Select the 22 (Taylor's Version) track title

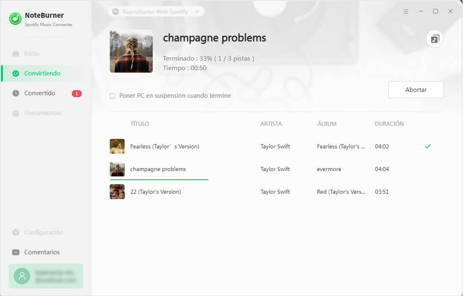click(x=156, y=191)
